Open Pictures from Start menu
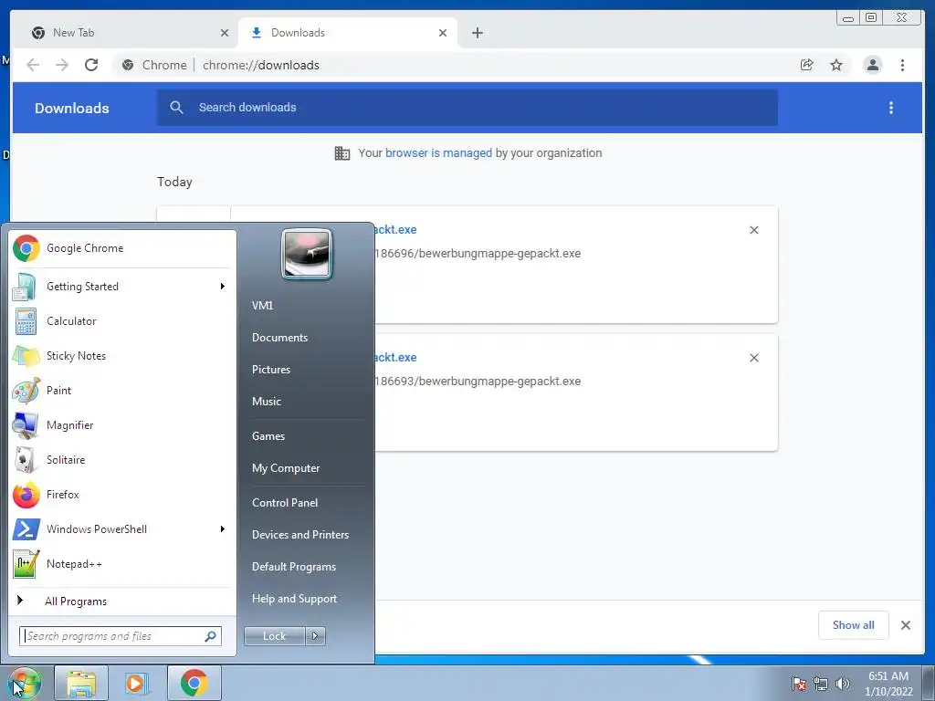935x701 pixels. (x=271, y=370)
